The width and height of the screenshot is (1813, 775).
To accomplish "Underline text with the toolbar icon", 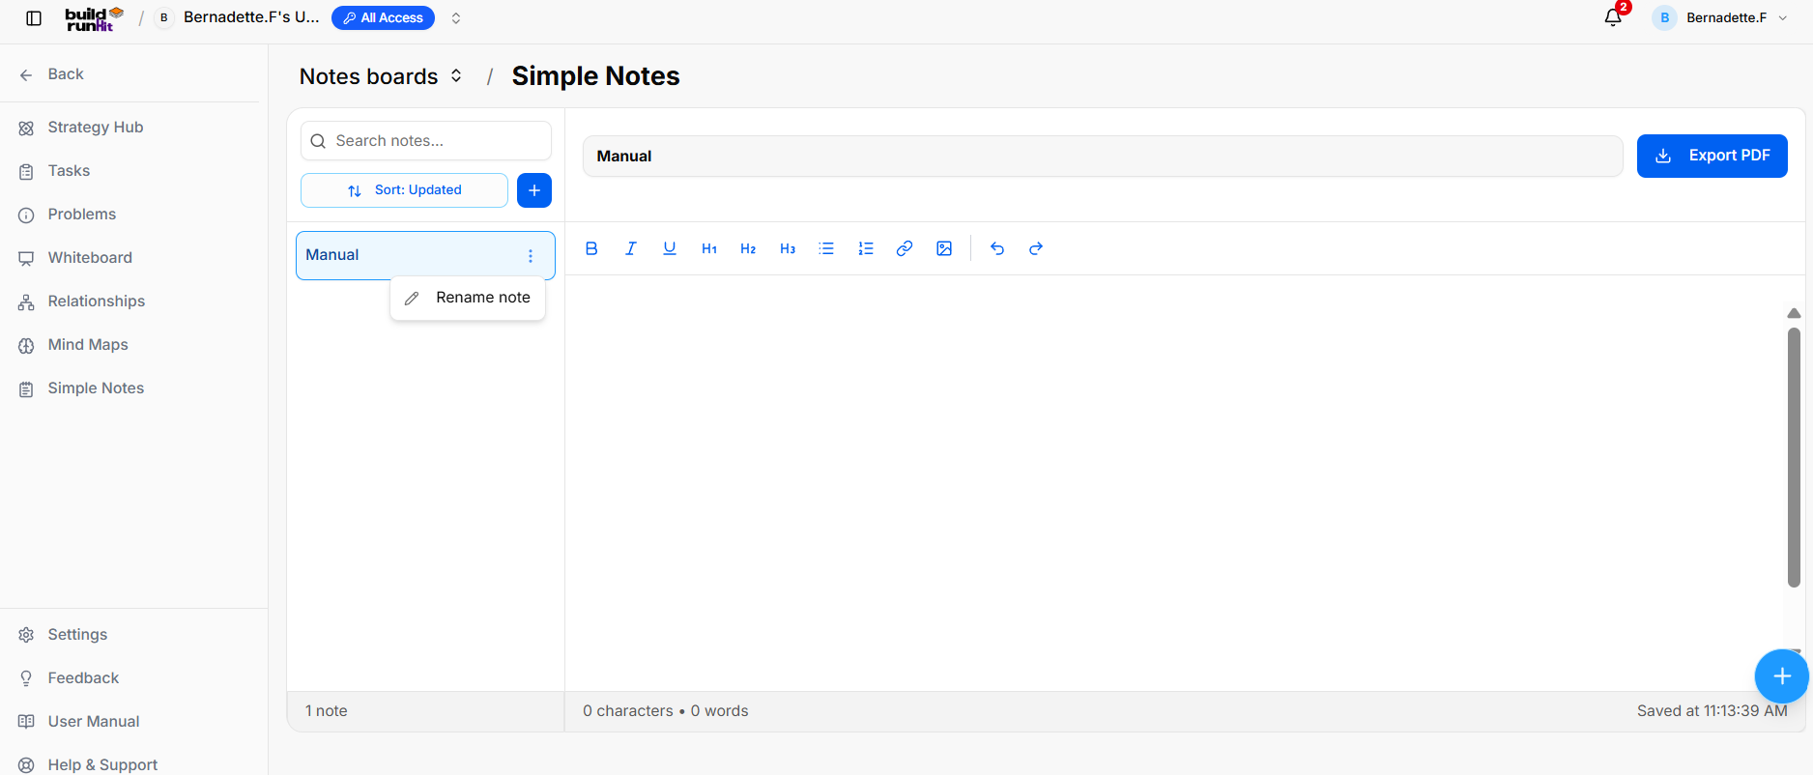I will 670,248.
